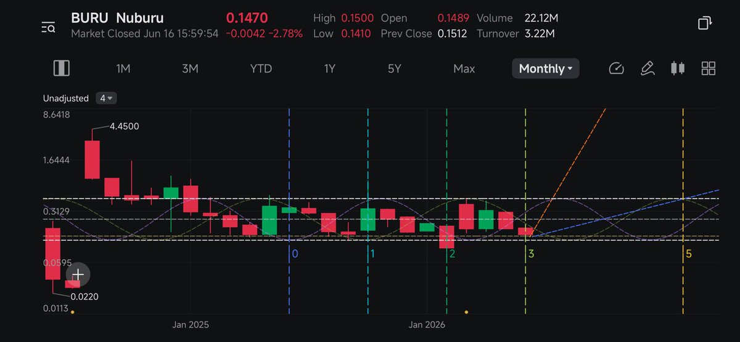The image size is (740, 342).
Task: Select the drawing pencil tool
Action: click(x=647, y=69)
